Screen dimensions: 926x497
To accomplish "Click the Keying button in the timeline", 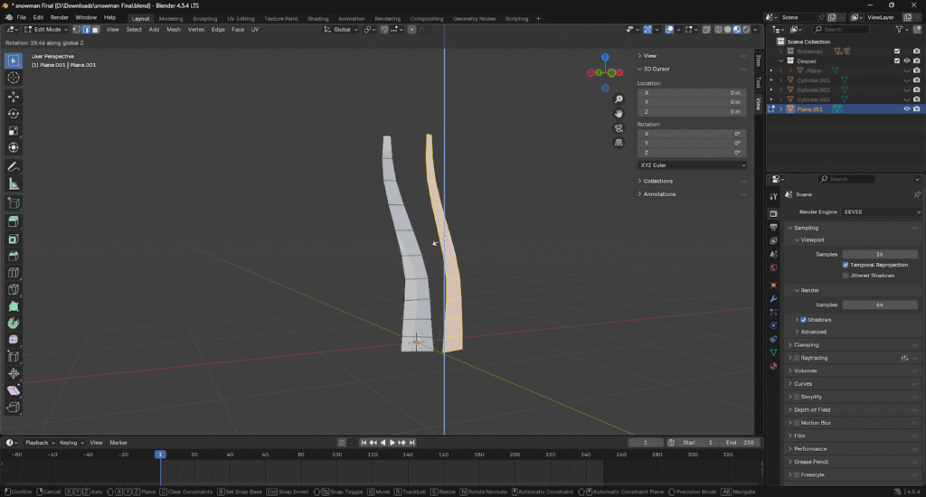I will pyautogui.click(x=69, y=443).
